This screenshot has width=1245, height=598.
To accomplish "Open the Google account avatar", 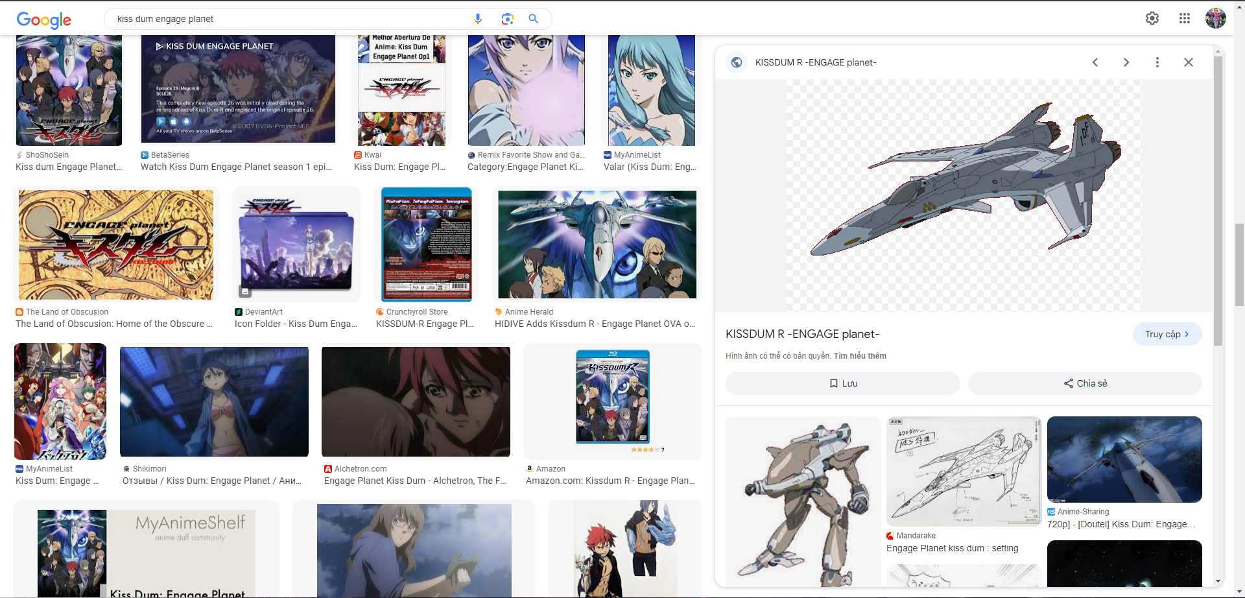I will (x=1216, y=18).
